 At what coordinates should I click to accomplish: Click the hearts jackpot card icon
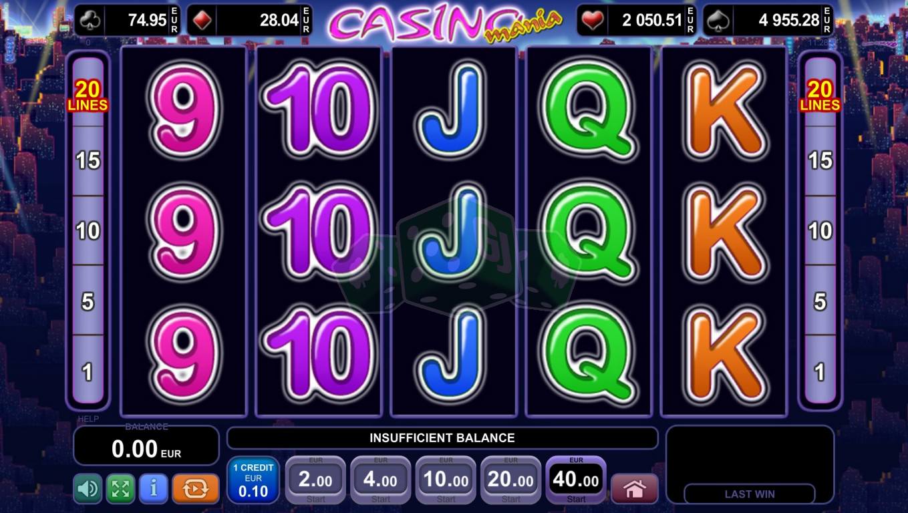[592, 20]
